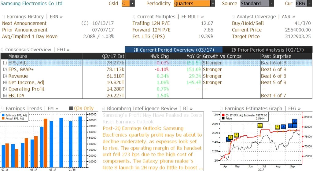The height and width of the screenshot is (172, 313).
Task: Click Revenue estimate value 61.818T
Action: 115,76
